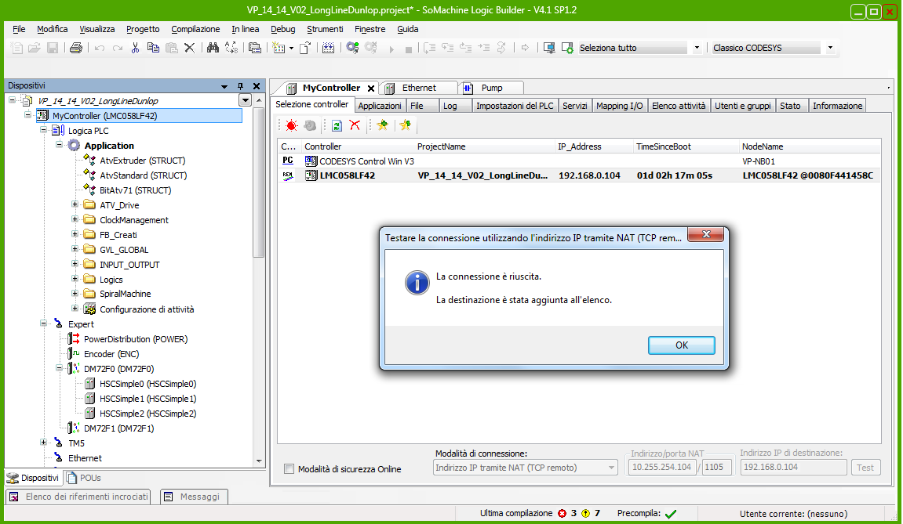Click the red error count icon in status bar
This screenshot has width=903, height=524.
[x=562, y=514]
